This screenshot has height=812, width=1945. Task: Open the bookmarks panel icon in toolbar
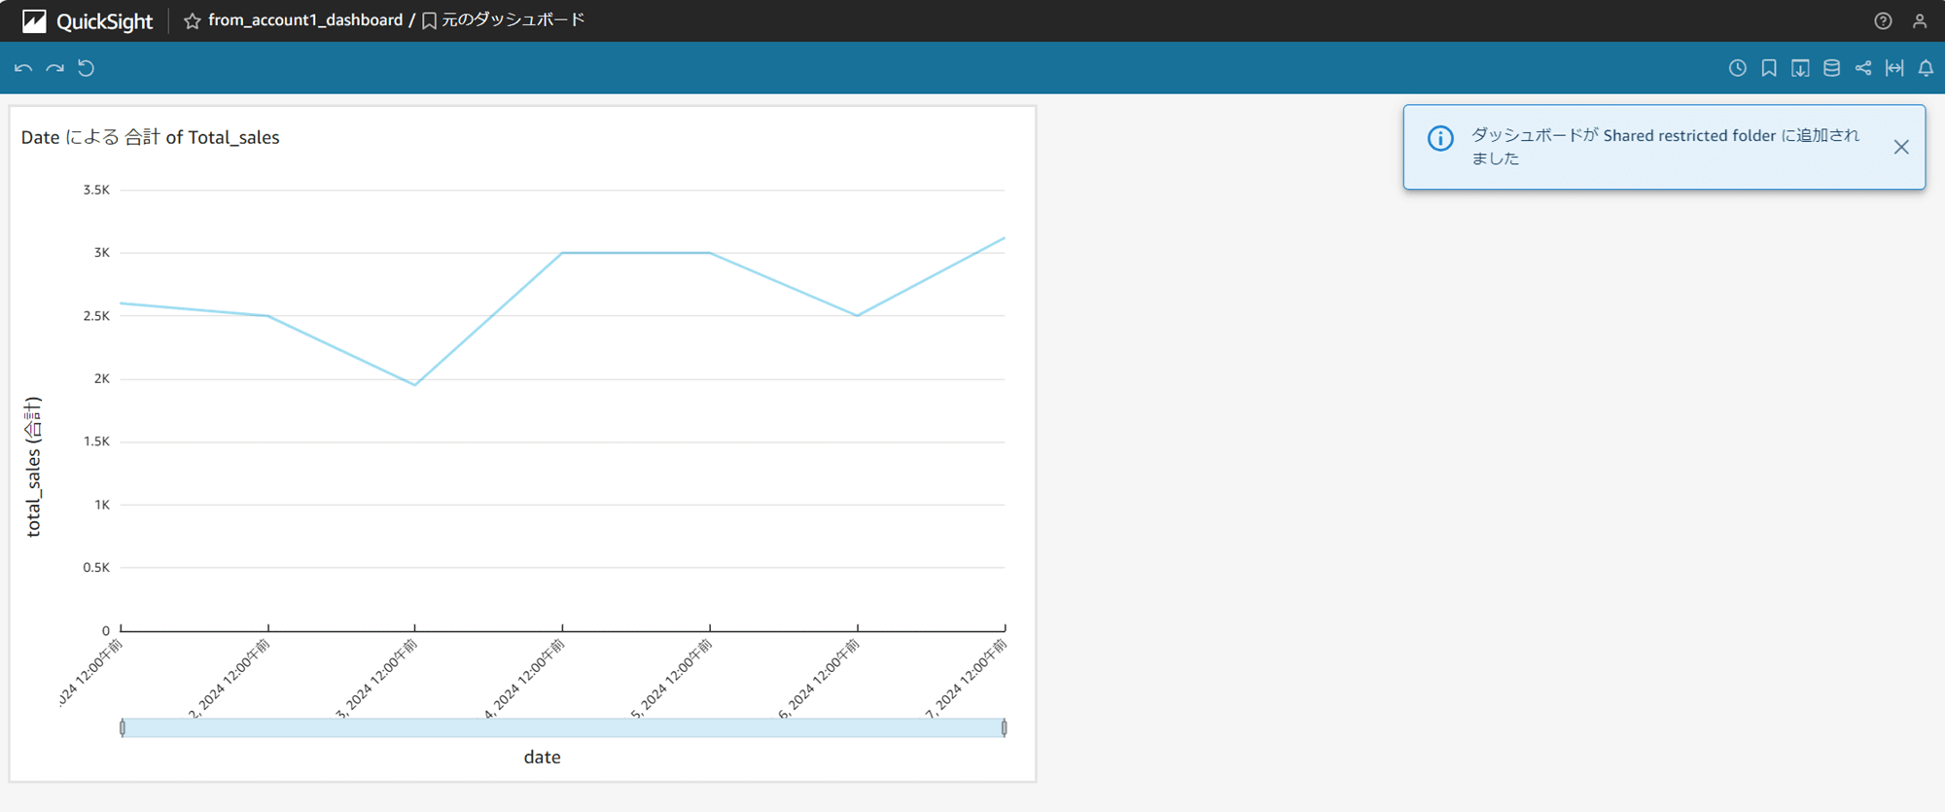tap(1769, 68)
